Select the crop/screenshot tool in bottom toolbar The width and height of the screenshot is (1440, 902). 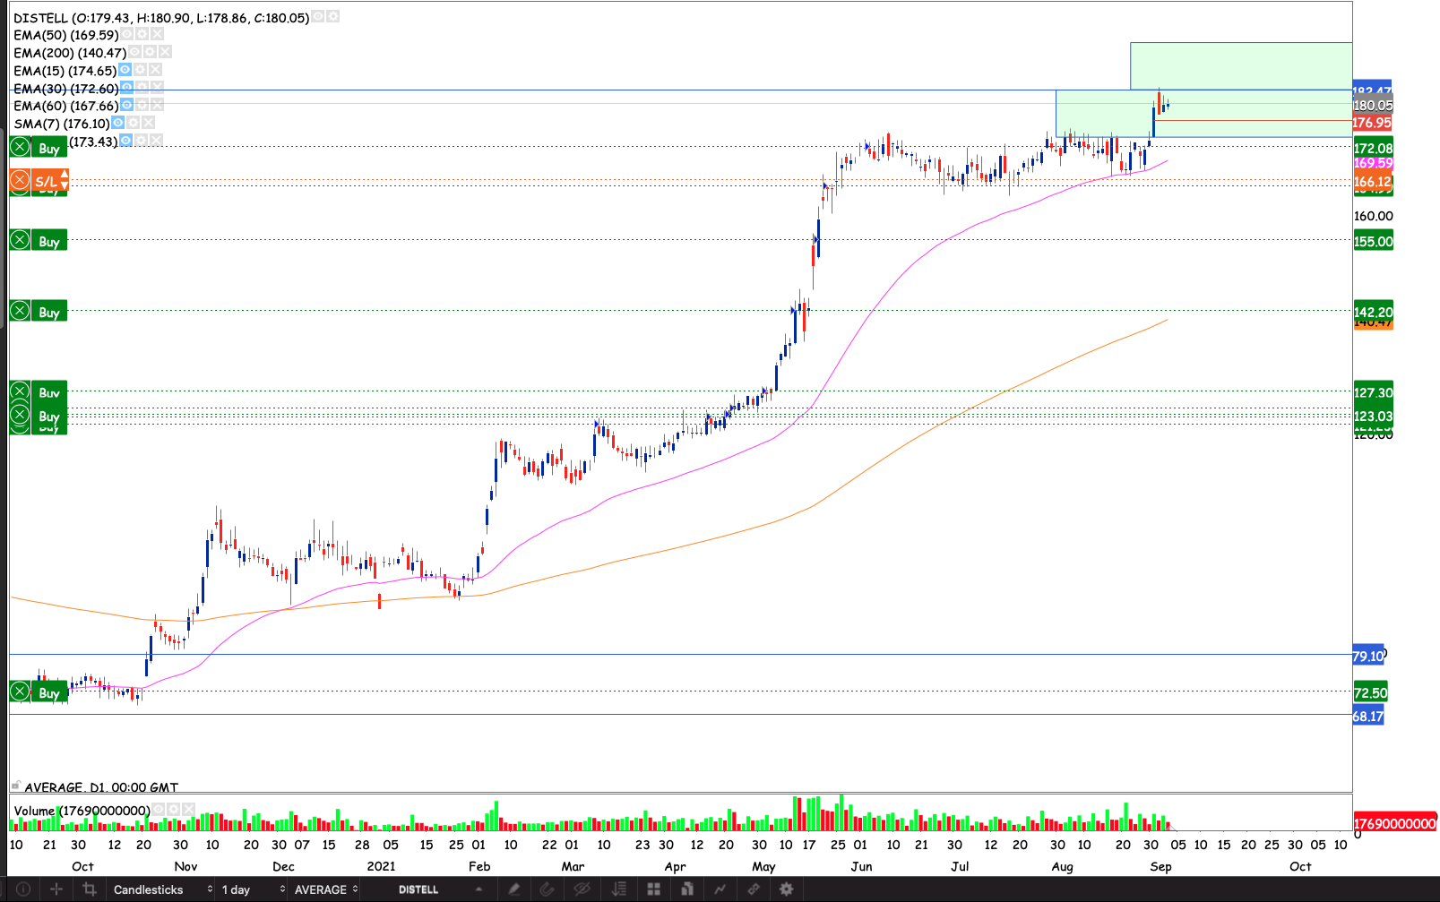(89, 889)
